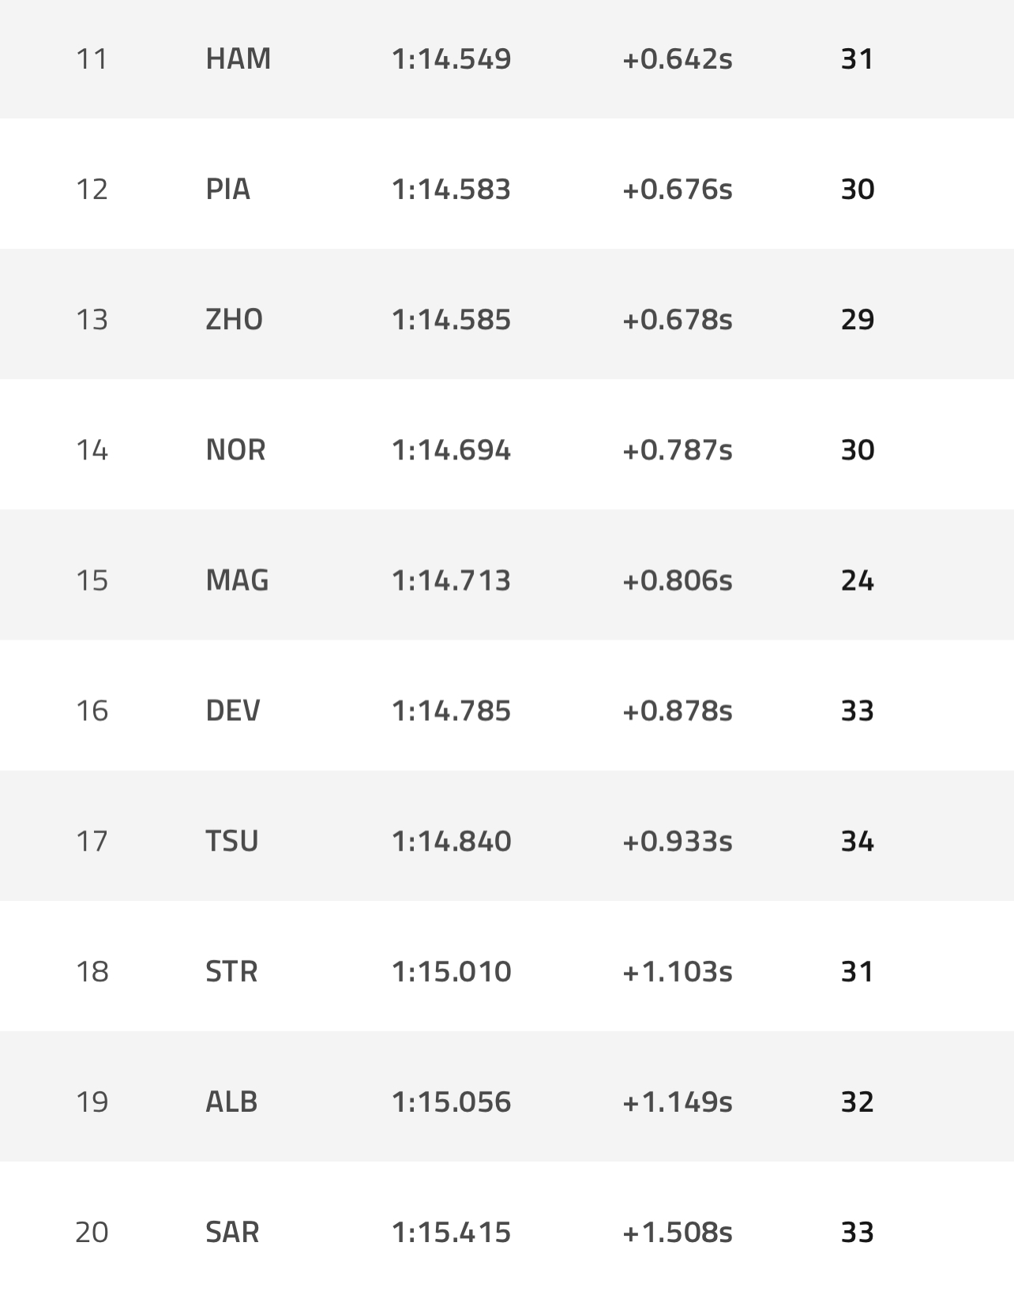1014x1295 pixels.
Task: Click the +1.103s gap value
Action: pyautogui.click(x=677, y=971)
